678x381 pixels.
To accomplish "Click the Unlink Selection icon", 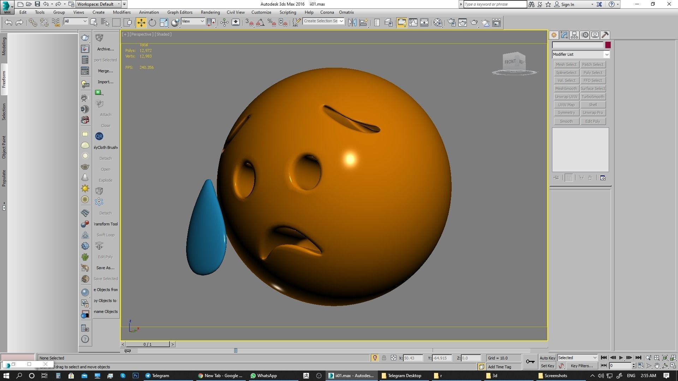I will pos(44,23).
